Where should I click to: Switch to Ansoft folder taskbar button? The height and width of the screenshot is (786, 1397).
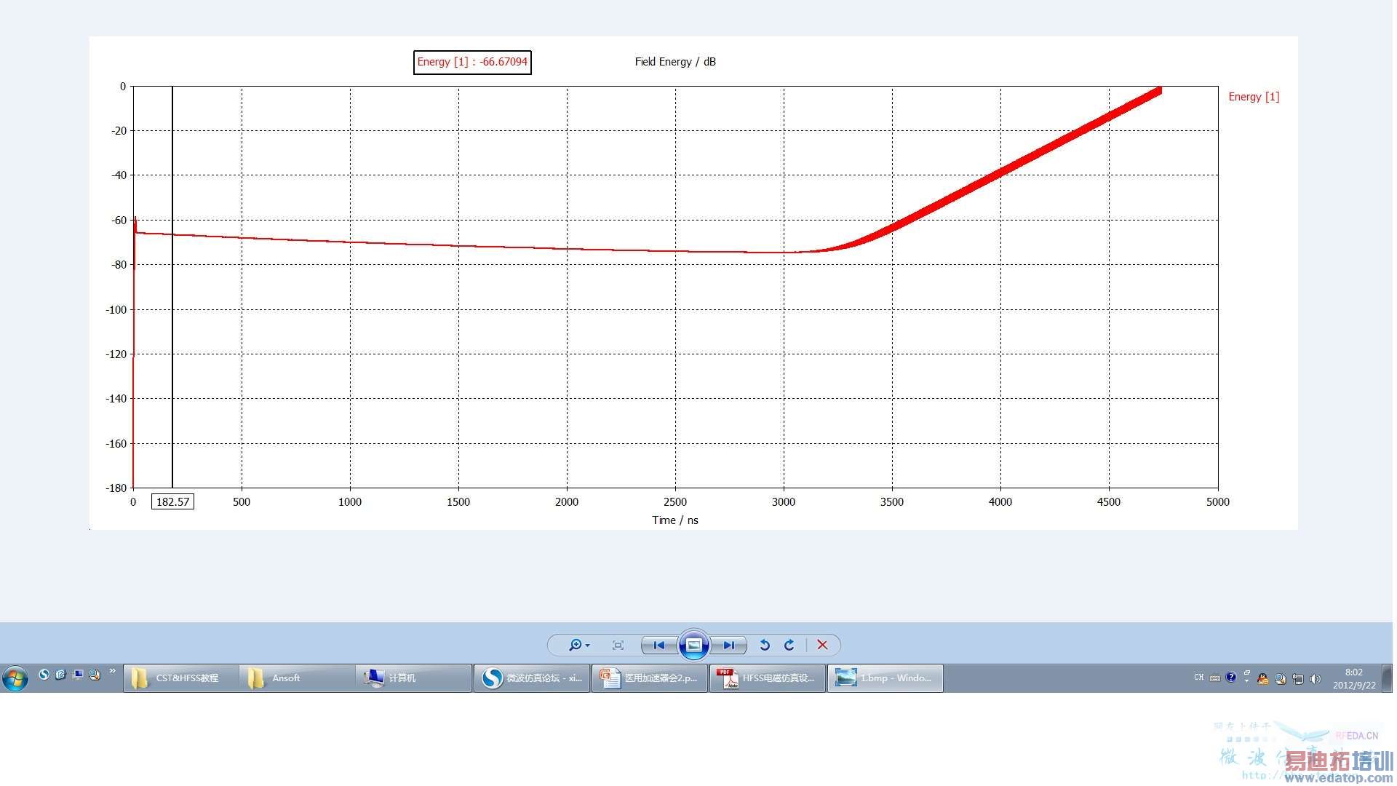click(285, 678)
